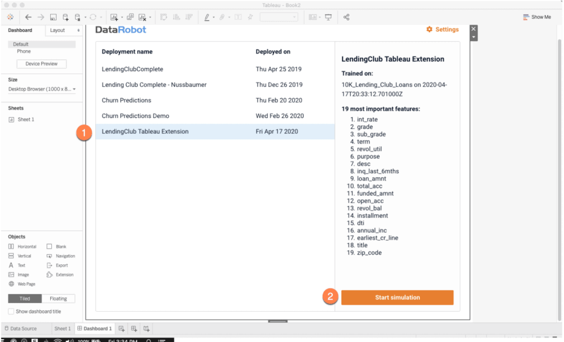Pause auto updates icon in toolbar
The height and width of the screenshot is (342, 564).
78,17
